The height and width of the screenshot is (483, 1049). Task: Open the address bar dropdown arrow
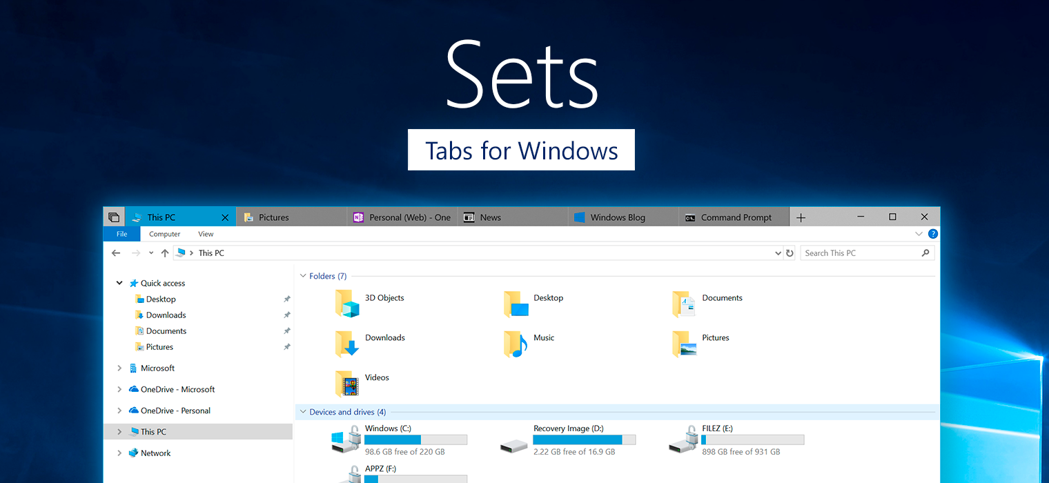click(x=778, y=253)
